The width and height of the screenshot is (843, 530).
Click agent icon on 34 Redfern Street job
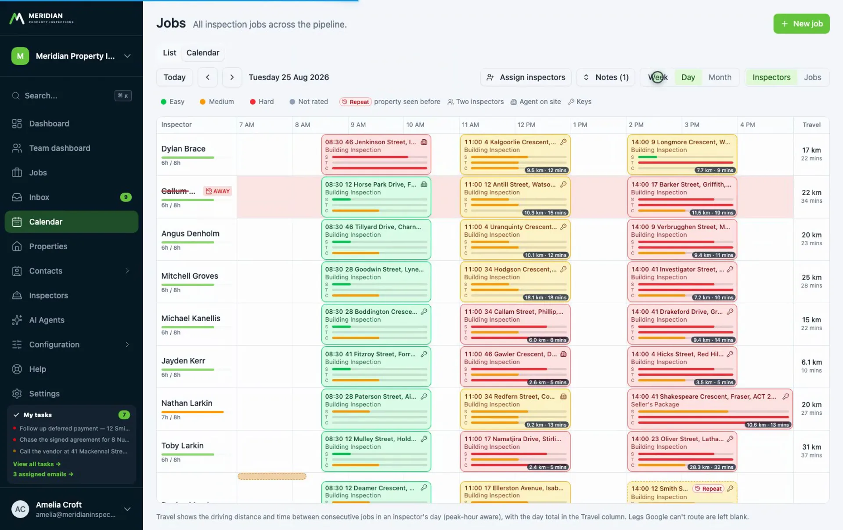click(563, 396)
